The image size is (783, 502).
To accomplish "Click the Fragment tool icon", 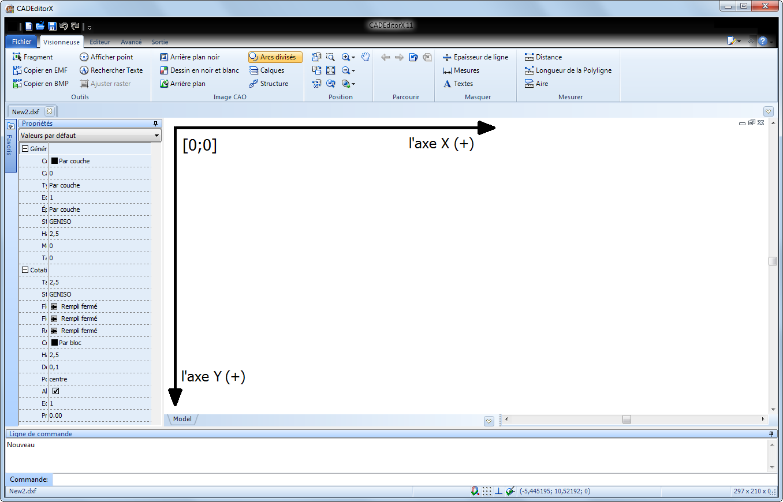I will 17,57.
